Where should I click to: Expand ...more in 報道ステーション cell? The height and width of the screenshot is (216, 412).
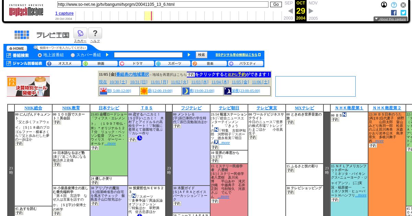(224, 143)
